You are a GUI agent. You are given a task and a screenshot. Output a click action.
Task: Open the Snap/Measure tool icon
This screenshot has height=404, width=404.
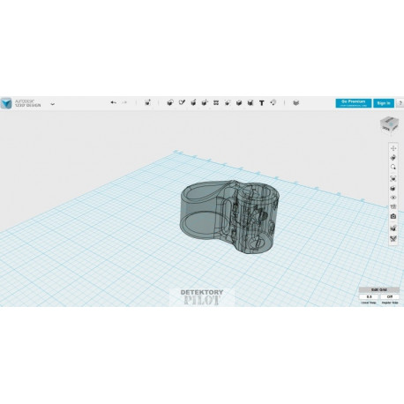pos(273,102)
